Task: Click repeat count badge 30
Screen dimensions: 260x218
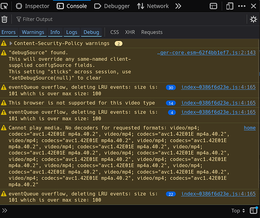Action: point(171,88)
